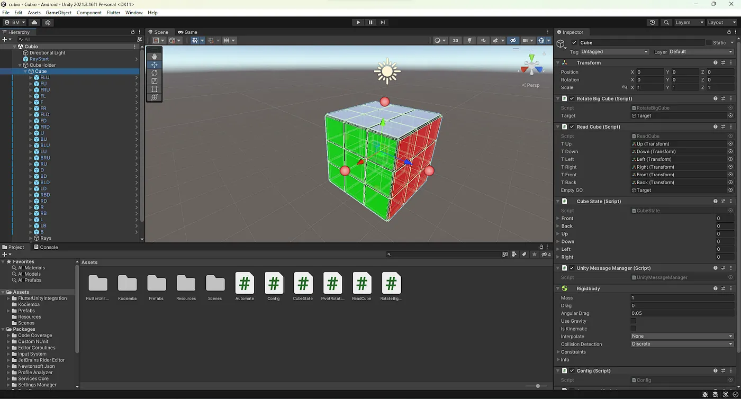Click the Mass input field
This screenshot has width=741, height=399.
pos(680,298)
